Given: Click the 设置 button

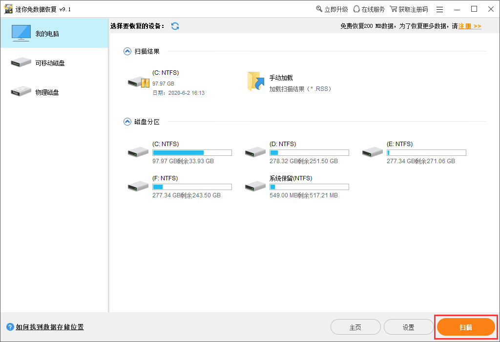Looking at the screenshot, I should [x=409, y=327].
